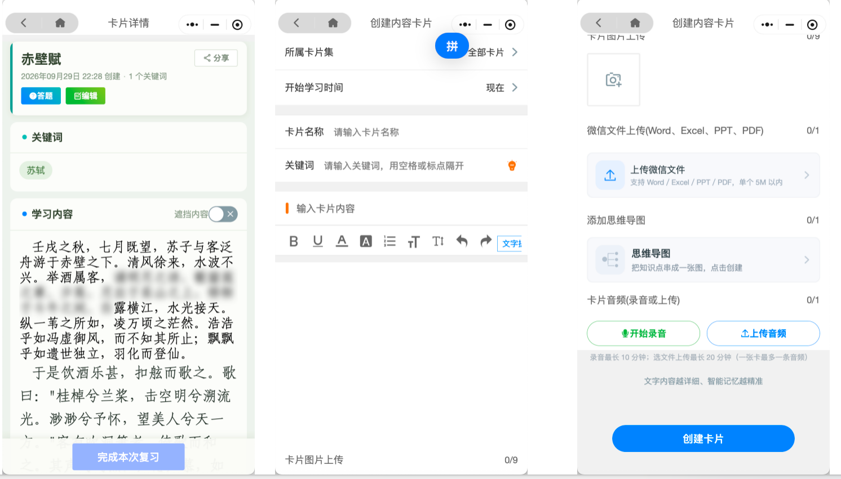The height and width of the screenshot is (479, 841).
Task: Open the more-options dots in the right panel header
Action: pyautogui.click(x=767, y=25)
